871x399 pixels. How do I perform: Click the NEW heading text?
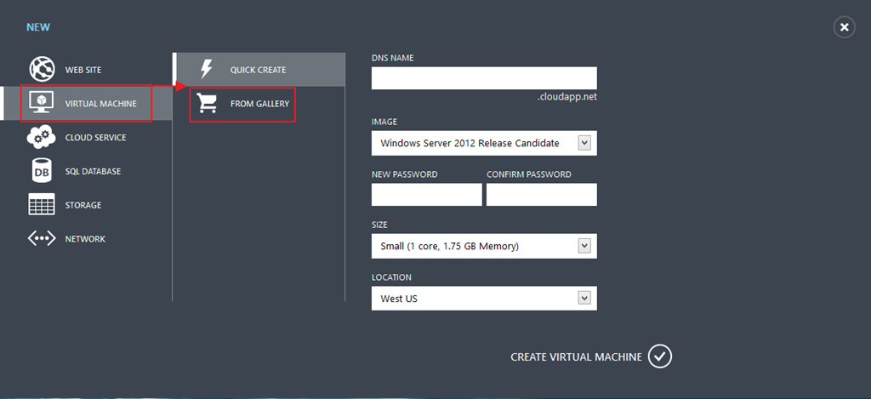(38, 26)
